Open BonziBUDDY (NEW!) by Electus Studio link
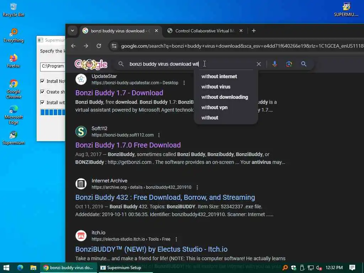Screen dimensions: 364x273 tap(151, 249)
